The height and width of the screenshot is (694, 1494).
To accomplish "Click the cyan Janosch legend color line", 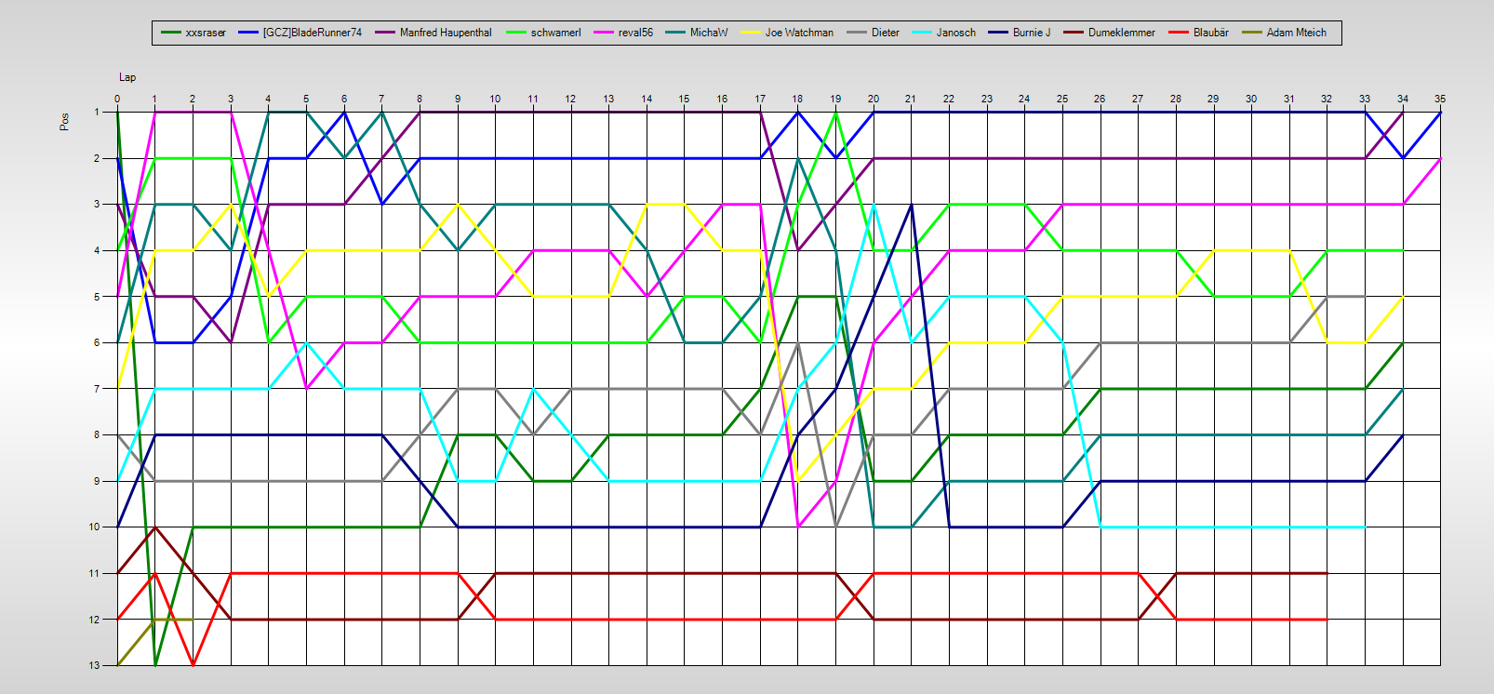I will pos(922,33).
